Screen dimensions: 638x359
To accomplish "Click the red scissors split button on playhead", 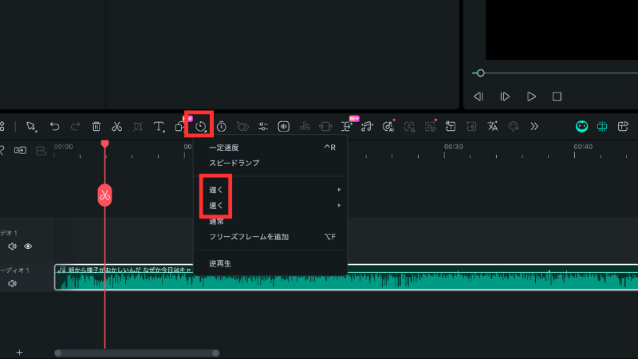I will tap(104, 195).
